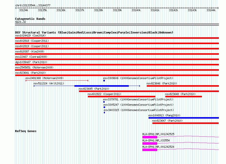Click the 6p21.32 band label
The image size is (226, 164).
pyautogui.click(x=21, y=22)
